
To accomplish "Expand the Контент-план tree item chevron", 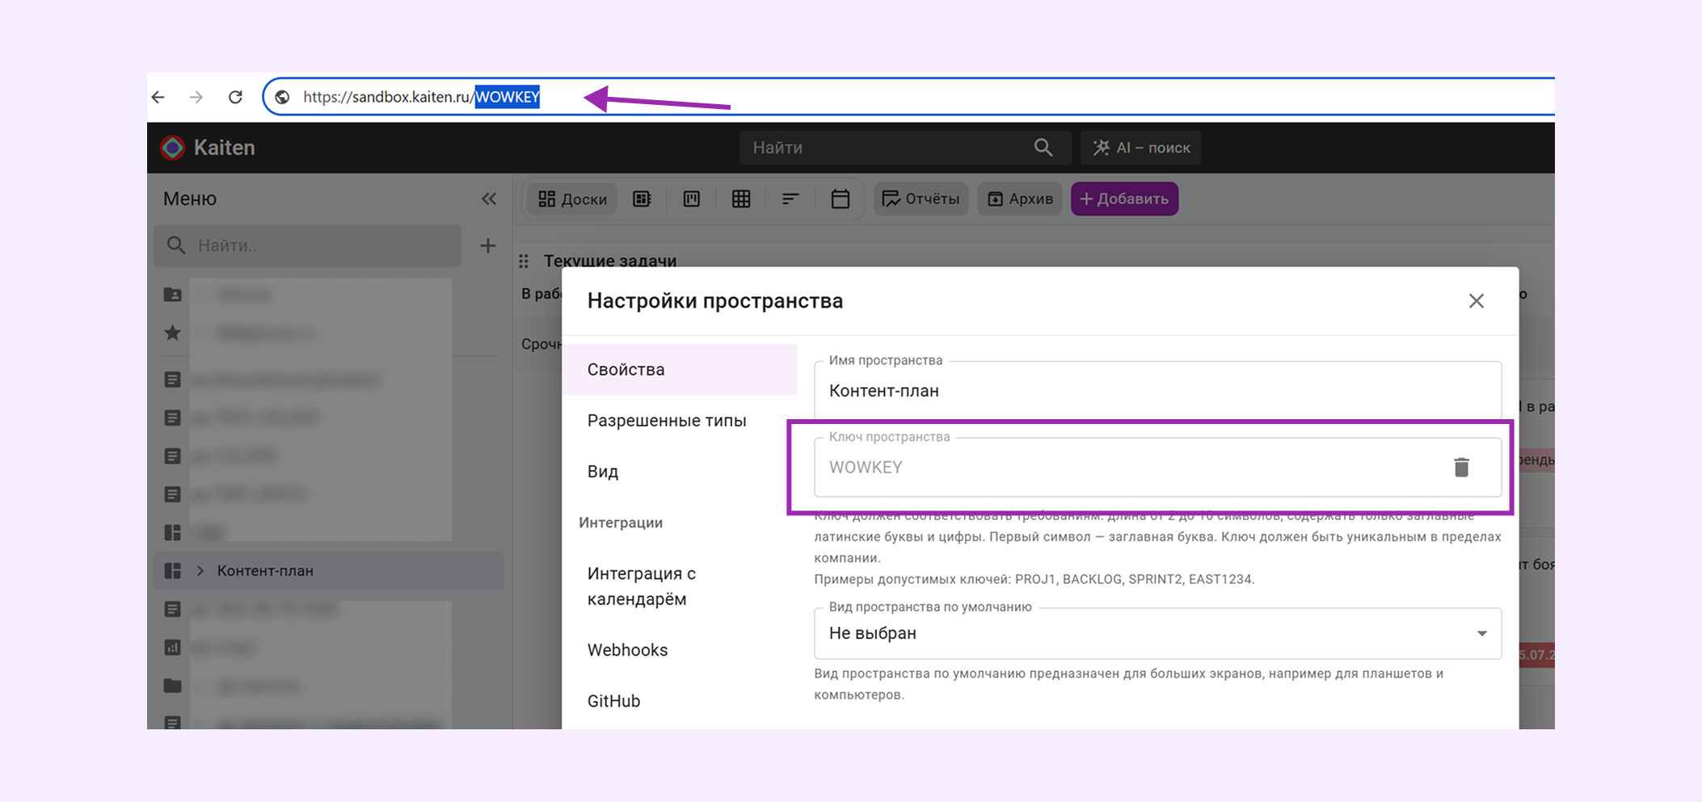I will pyautogui.click(x=200, y=571).
